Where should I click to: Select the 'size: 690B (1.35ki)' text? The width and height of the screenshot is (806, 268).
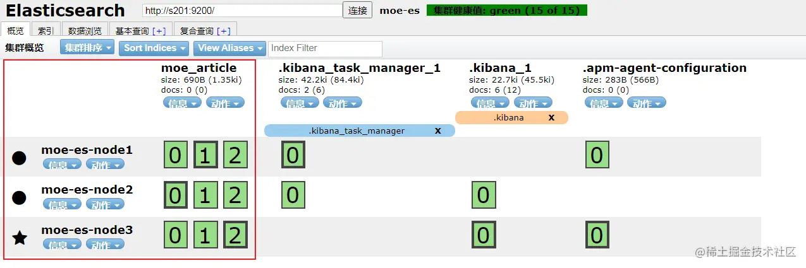(202, 80)
